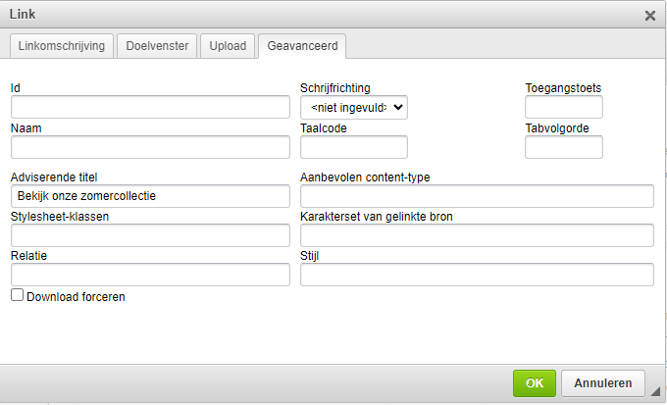Select the Geavanceerd tab

302,46
